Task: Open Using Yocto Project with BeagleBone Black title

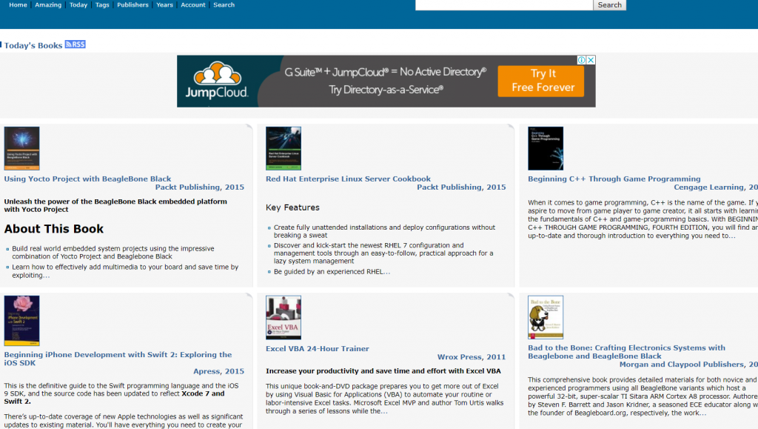Action: tap(87, 179)
